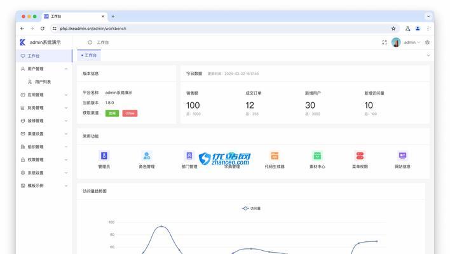450x254 pixels.
Task: Close the 工作台 browser tab
Action: pos(103,17)
